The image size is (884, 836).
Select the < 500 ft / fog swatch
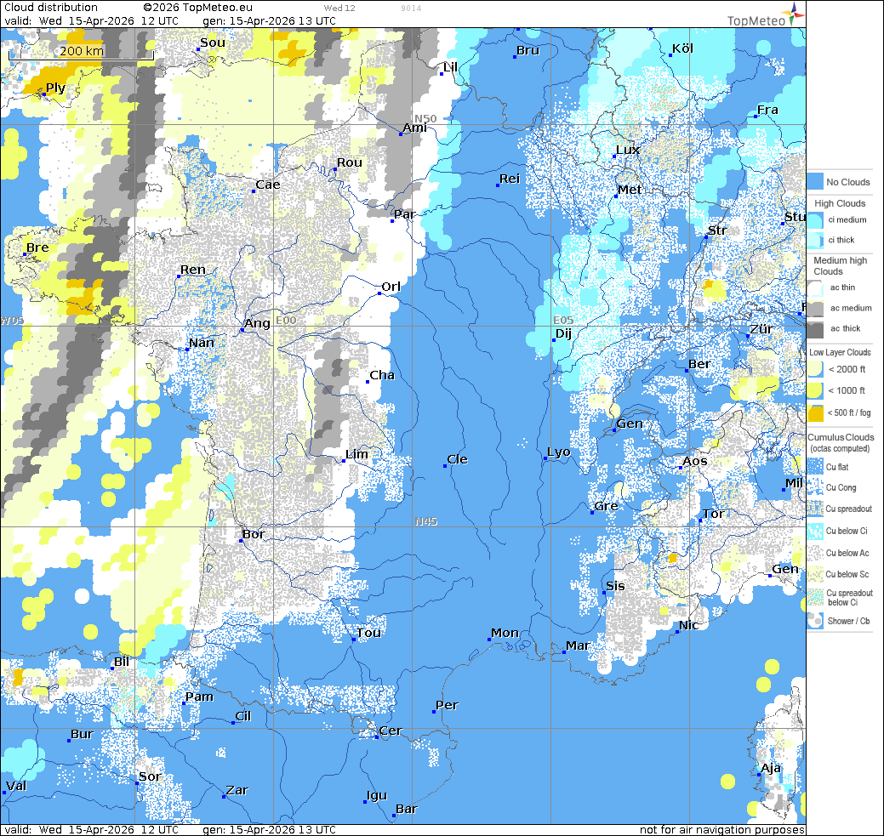point(815,413)
